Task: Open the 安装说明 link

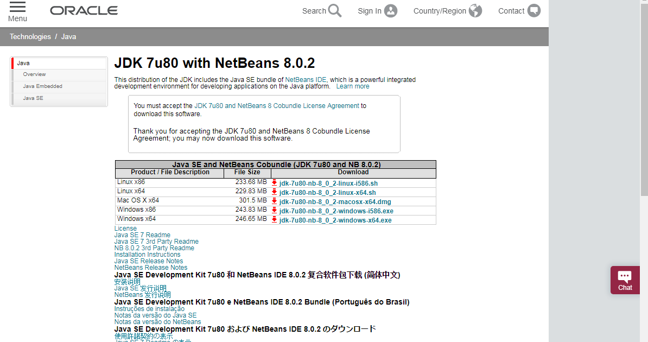Action: coord(128,282)
